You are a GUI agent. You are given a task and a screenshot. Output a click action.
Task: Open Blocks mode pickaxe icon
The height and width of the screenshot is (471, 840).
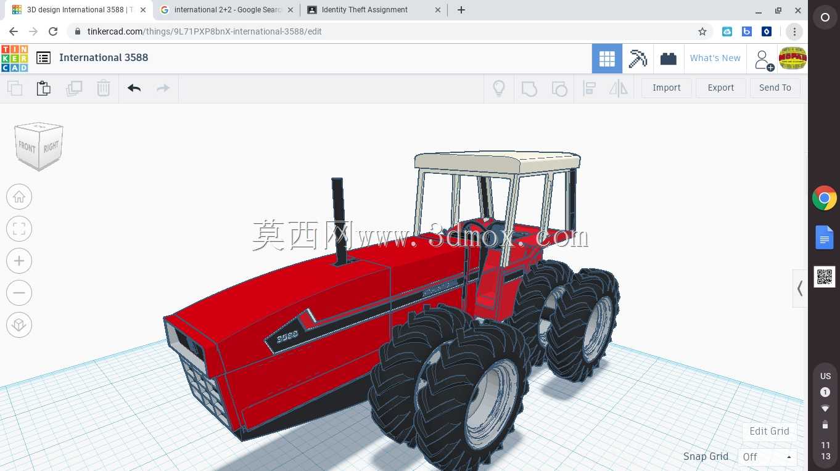[638, 59]
